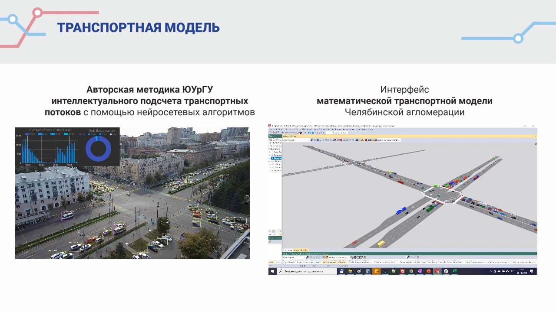Click the slide title ТРАНСПОРТНАЯ МОДЕЛЬ

[x=138, y=27]
